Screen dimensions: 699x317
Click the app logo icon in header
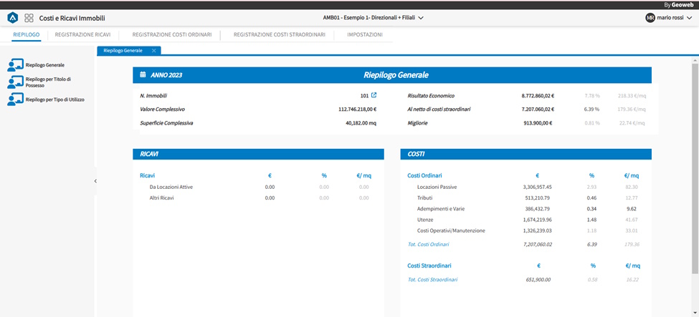click(x=12, y=18)
